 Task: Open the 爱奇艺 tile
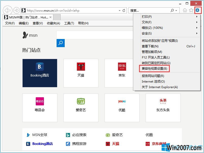[x=81, y=108]
